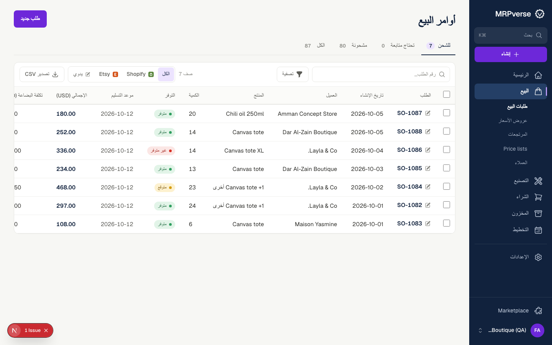Open the المخزون inventory box icon

(x=538, y=214)
